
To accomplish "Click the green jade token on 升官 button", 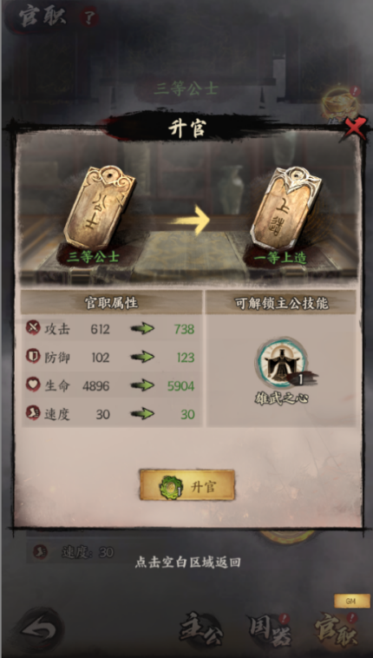I will click(x=169, y=487).
